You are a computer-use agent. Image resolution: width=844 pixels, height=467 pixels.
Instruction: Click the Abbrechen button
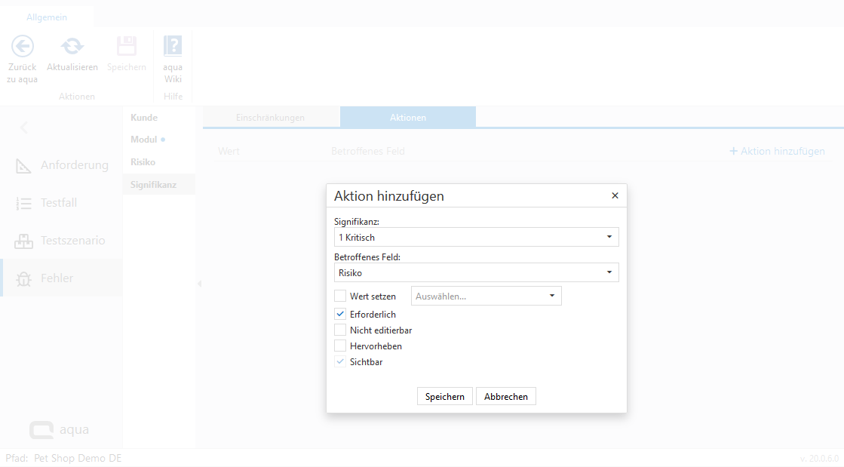click(x=505, y=397)
